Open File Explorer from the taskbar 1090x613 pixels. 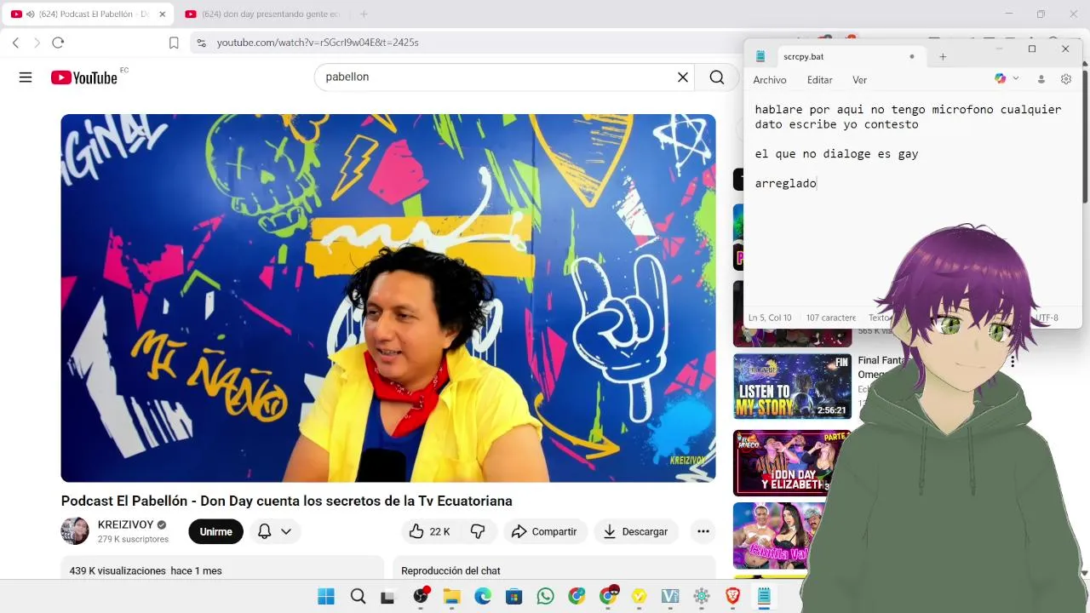(x=451, y=597)
